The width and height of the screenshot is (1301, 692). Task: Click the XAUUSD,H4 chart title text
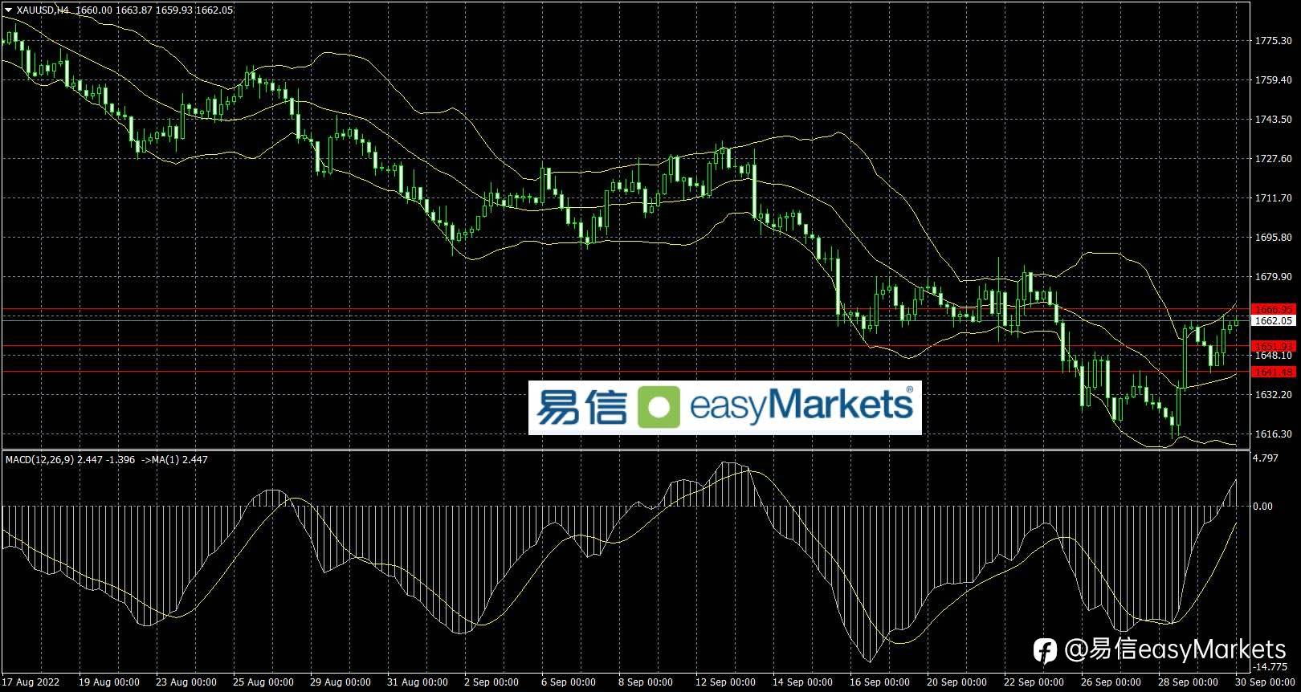click(43, 10)
